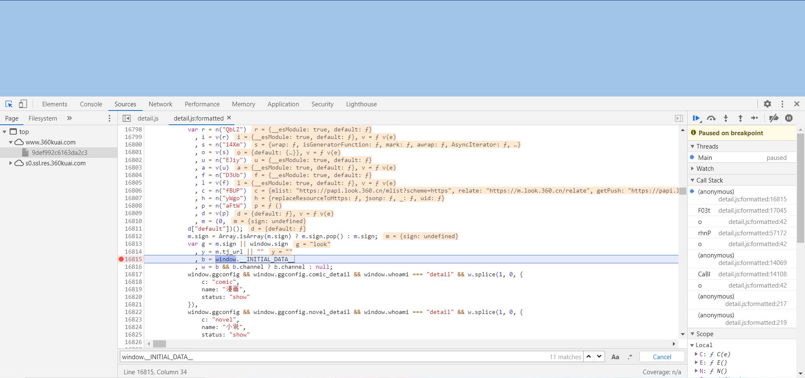This screenshot has height=378, width=805.
Task: Switch to the Elements tab
Action: point(55,104)
